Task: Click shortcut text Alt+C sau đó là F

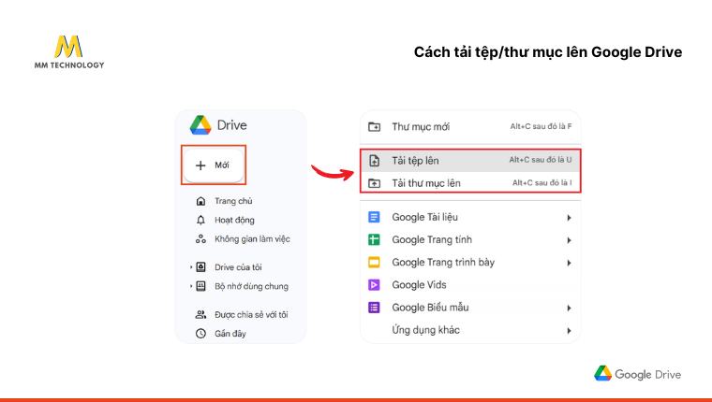Action: 541,126
